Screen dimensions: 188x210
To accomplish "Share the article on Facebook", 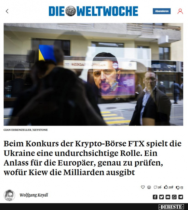I will click(155, 197).
